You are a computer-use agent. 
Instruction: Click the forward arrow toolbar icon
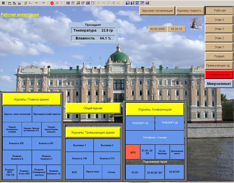coord(43,3)
